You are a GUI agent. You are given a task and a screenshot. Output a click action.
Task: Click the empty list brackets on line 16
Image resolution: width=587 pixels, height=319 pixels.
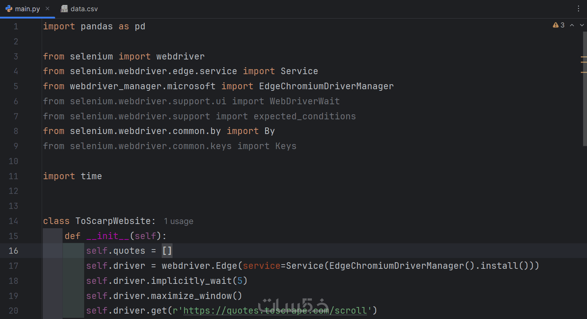[167, 251]
